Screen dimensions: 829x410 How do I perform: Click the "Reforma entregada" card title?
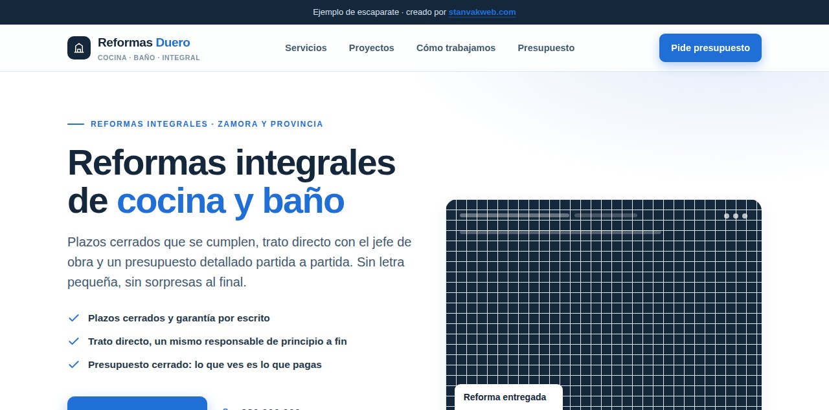505,397
